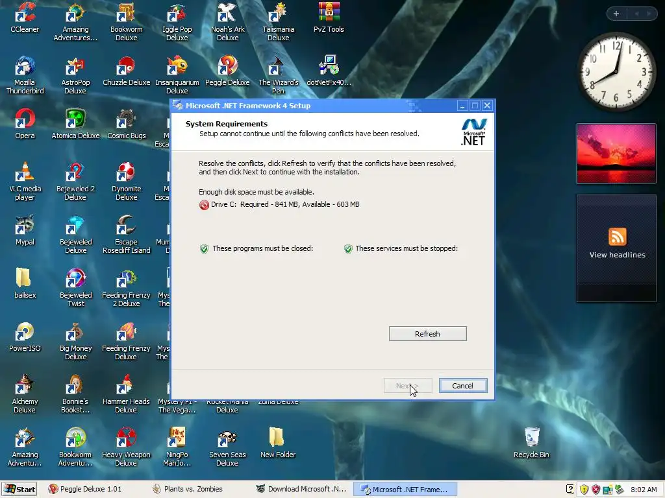Select Hammer Heads Deluxe icon
This screenshot has width=665, height=498.
127,394
